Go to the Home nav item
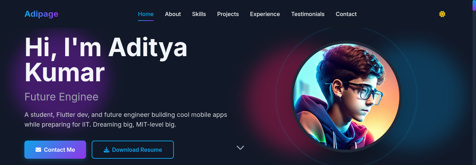The height and width of the screenshot is (165, 476). 146,14
